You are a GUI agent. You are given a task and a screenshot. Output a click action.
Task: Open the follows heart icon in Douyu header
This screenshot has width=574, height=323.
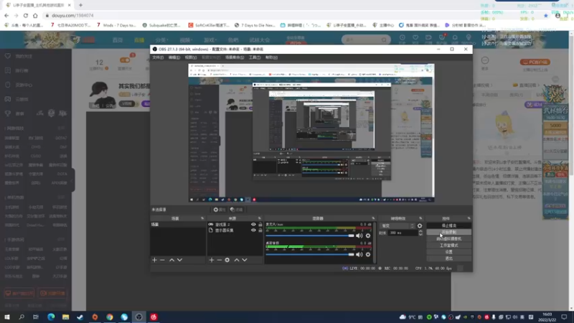(x=415, y=37)
